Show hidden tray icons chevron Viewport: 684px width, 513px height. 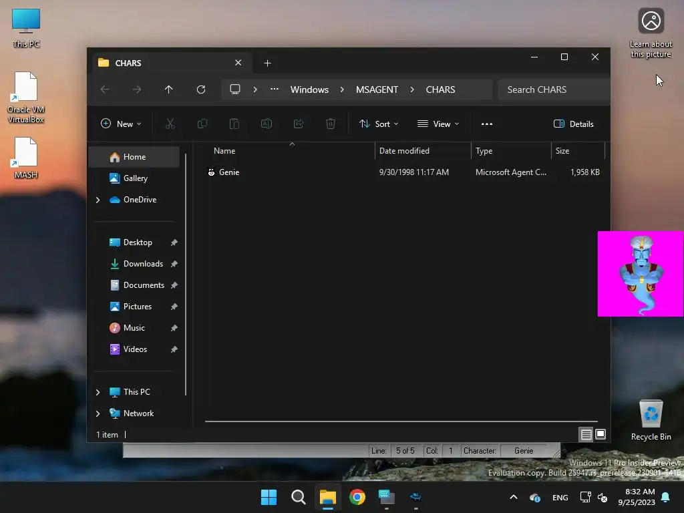coord(514,497)
